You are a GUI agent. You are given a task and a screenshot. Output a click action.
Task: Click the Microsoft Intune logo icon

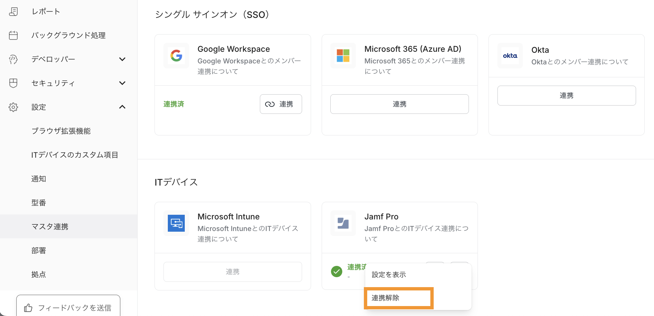(176, 223)
